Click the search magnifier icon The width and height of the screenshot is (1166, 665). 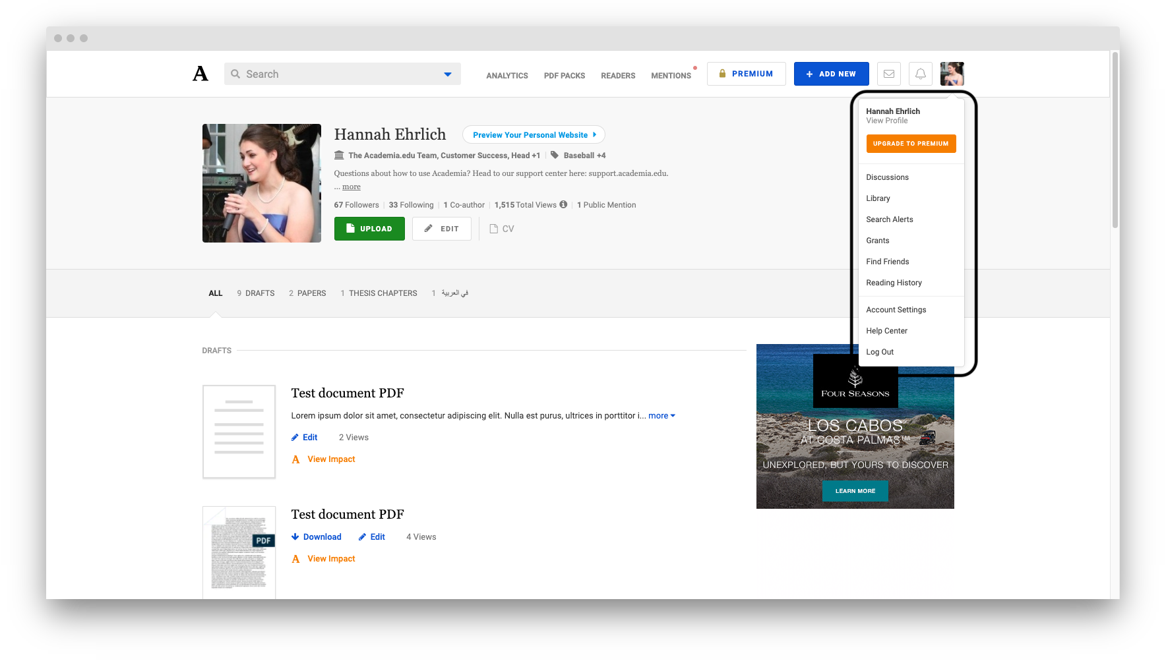pos(235,74)
